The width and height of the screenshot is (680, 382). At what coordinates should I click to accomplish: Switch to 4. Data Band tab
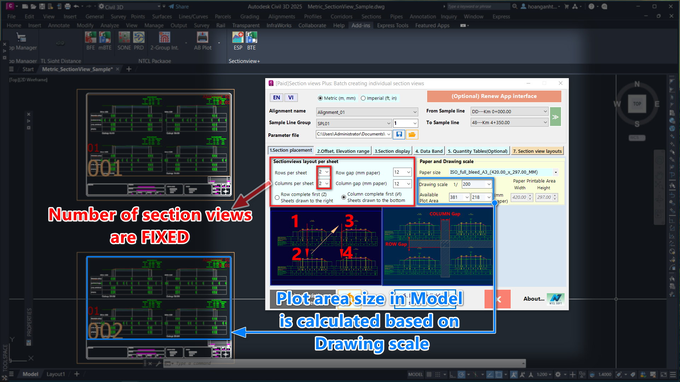click(x=429, y=151)
